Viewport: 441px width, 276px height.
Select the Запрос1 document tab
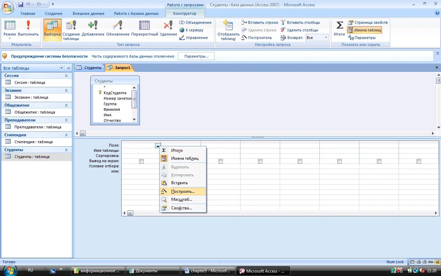119,68
